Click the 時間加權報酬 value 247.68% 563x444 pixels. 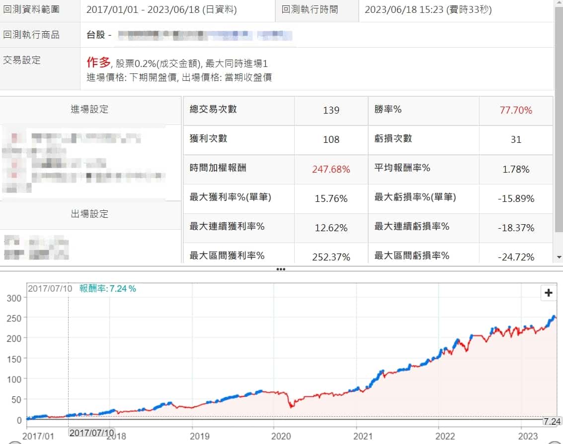click(x=331, y=169)
